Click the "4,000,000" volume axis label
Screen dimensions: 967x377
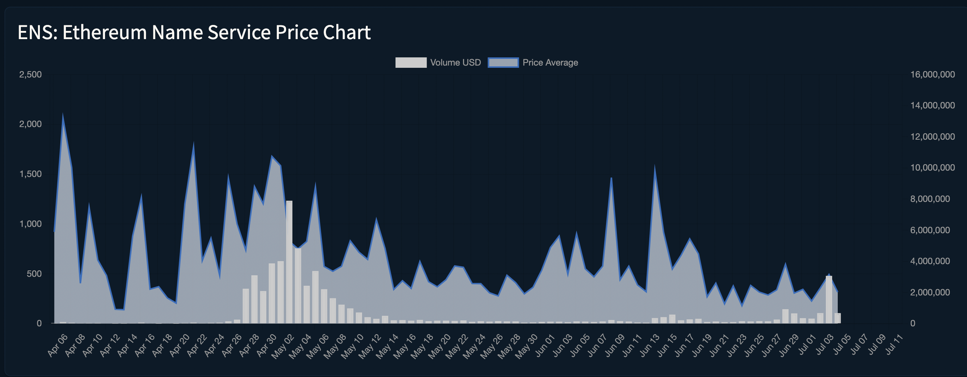tap(930, 261)
